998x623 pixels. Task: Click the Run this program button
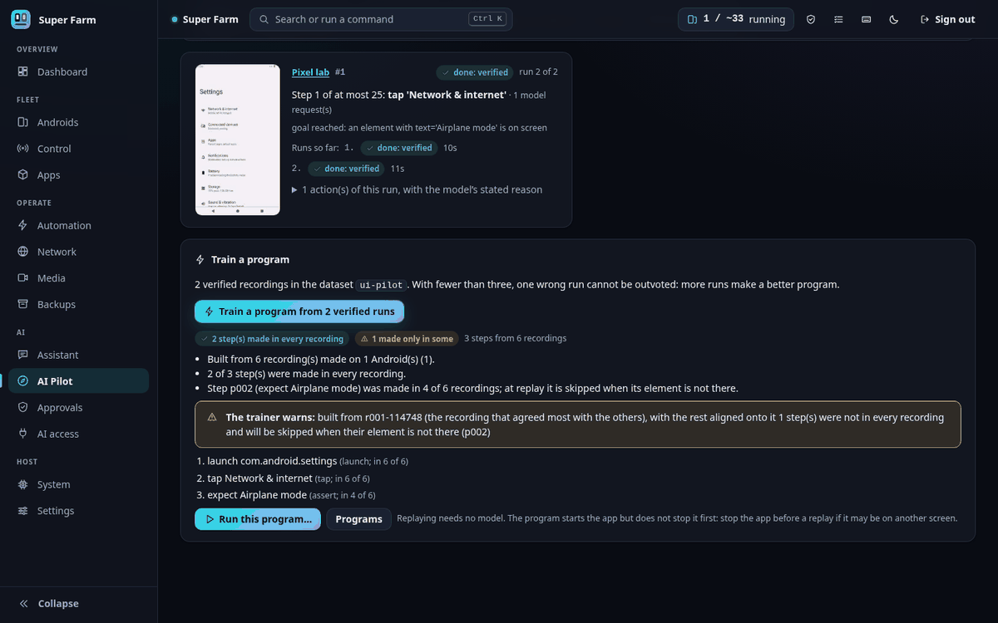pyautogui.click(x=258, y=519)
